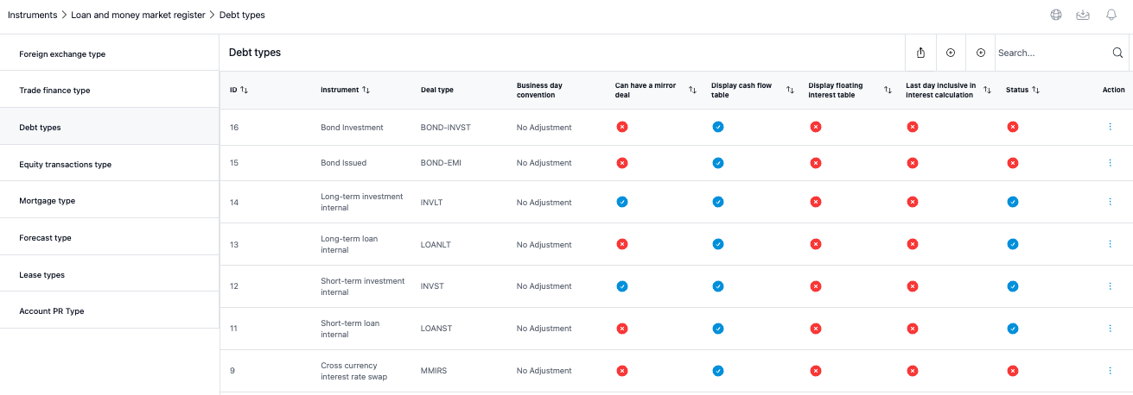Open the language globe icon
The height and width of the screenshot is (395, 1133).
point(1056,15)
